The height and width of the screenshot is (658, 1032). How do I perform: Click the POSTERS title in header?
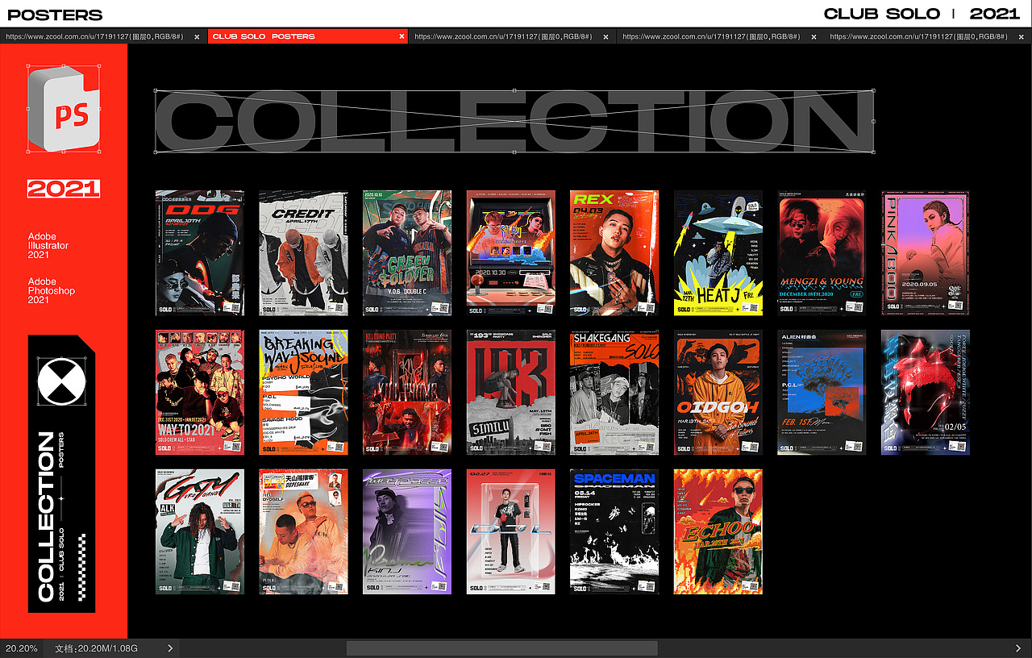click(x=55, y=15)
